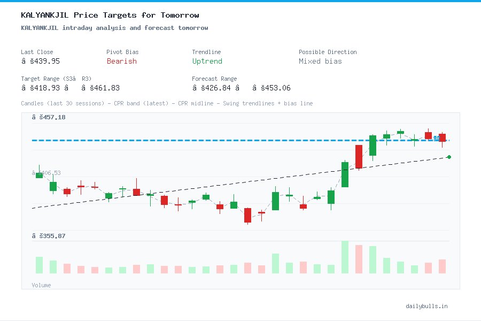Select the Last Close value ₹439.95
The height and width of the screenshot is (321, 481).
(41, 61)
